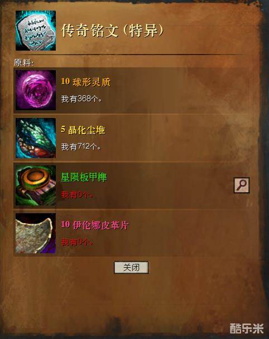Image resolution: width=269 pixels, height=339 pixels.
Task: Click the 伊伦娜皮革片 leather patch icon
Action: [36, 233]
